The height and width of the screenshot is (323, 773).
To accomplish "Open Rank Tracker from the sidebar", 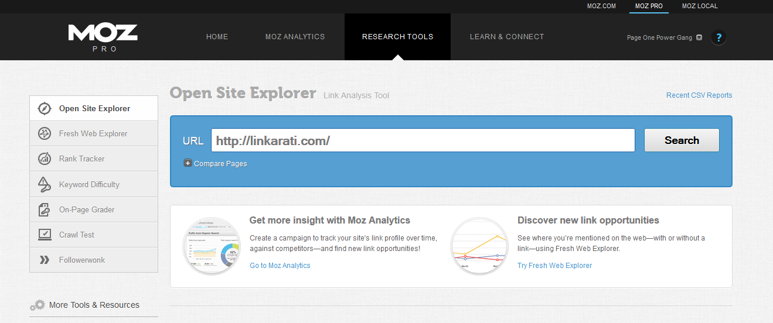I will click(x=94, y=159).
